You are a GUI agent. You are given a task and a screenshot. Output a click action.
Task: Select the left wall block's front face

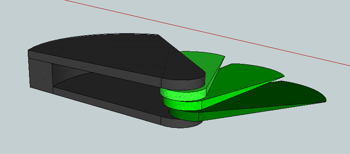coord(41,73)
